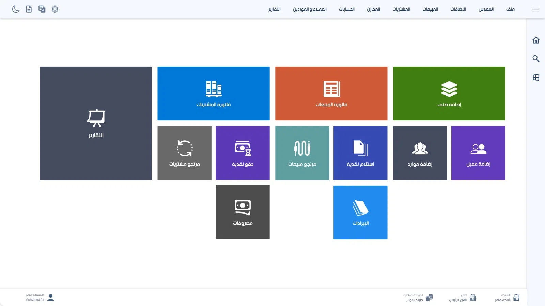
Task: Click the search magnifier in sidebar
Action: (536, 58)
